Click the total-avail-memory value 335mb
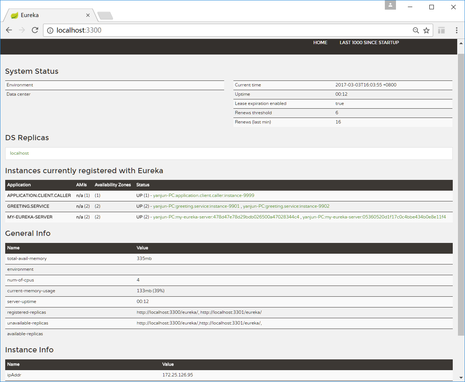 click(x=144, y=258)
